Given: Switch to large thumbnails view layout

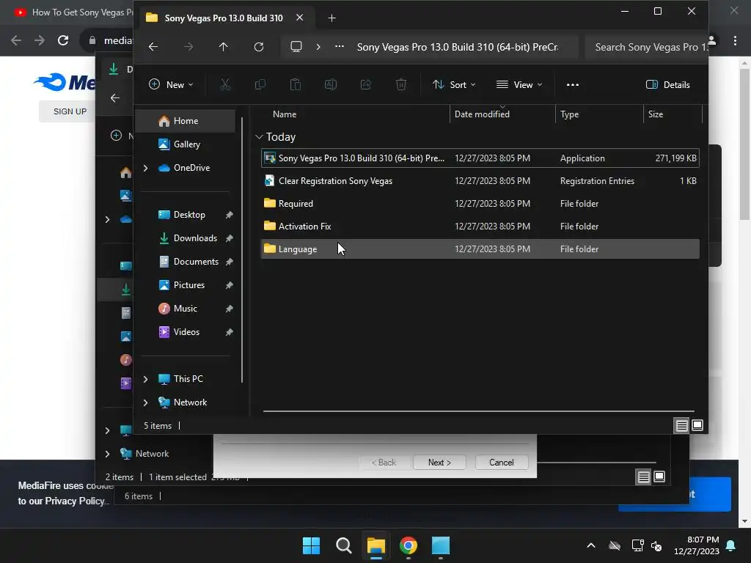Looking at the screenshot, I should click(x=697, y=425).
